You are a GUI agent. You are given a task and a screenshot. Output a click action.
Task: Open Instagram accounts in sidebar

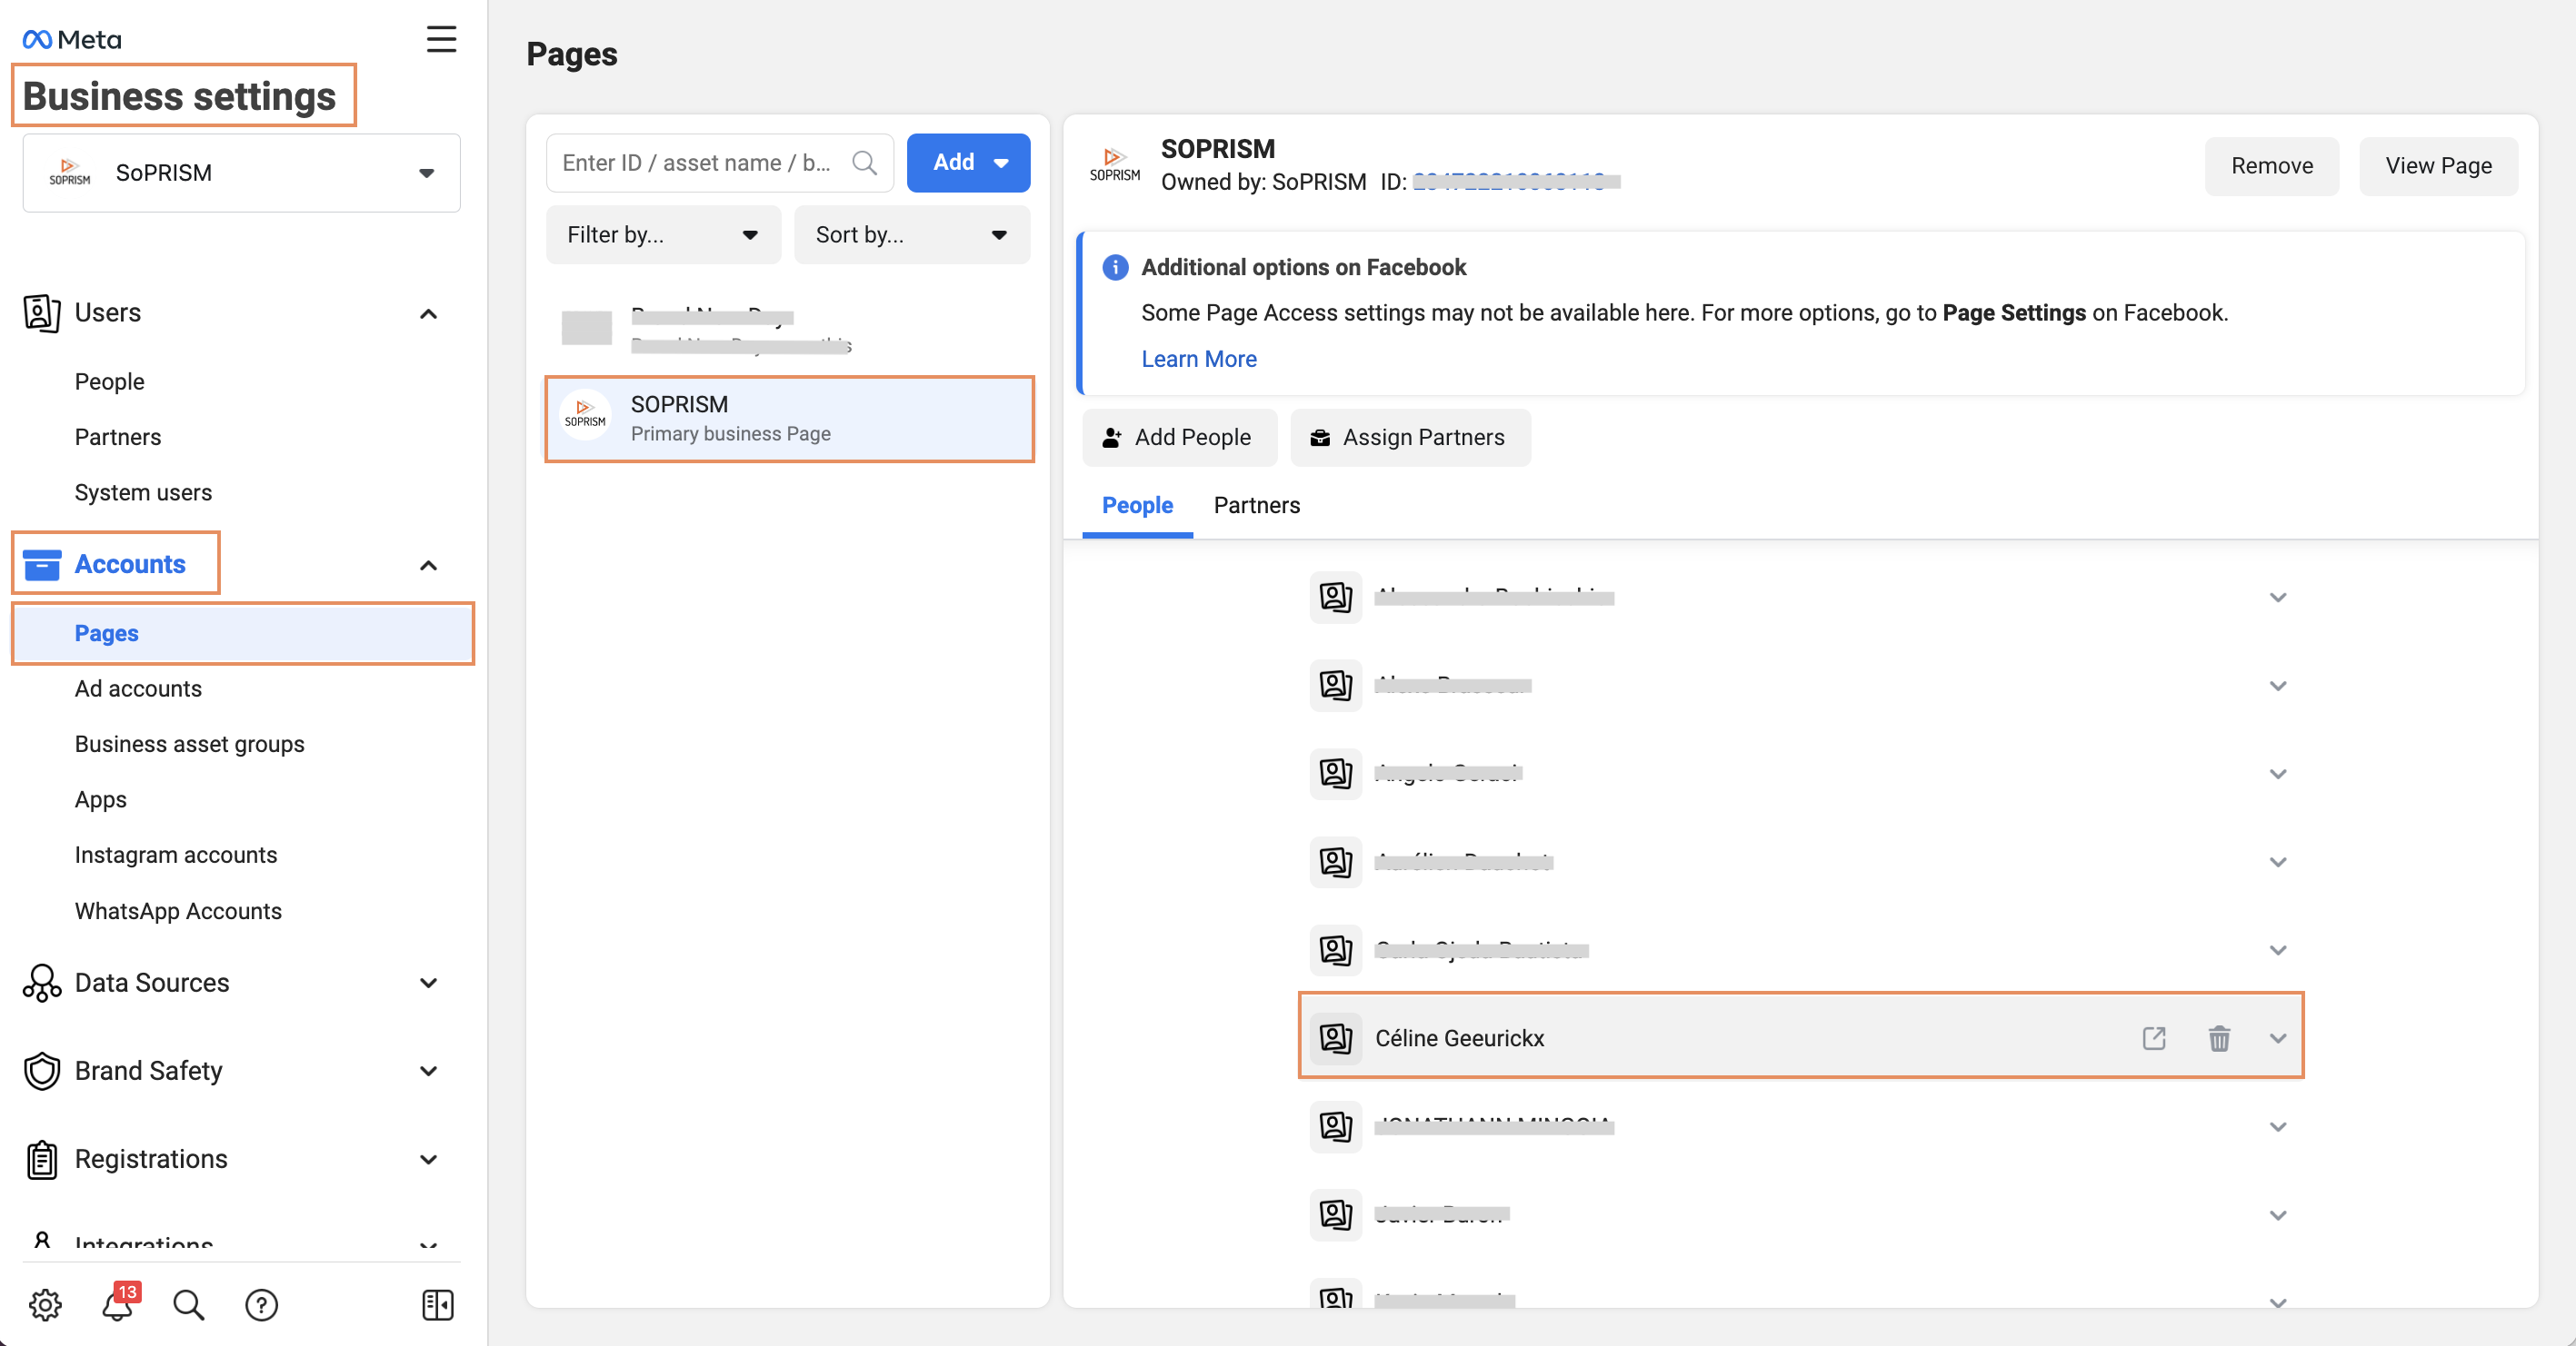coord(175,855)
